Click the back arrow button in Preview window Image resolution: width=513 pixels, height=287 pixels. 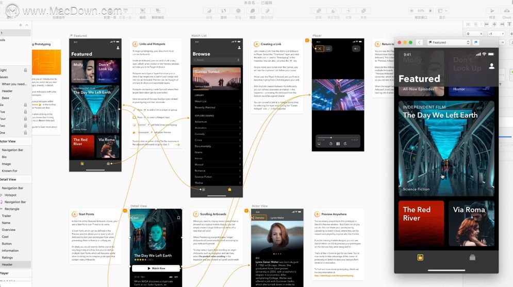(419, 43)
